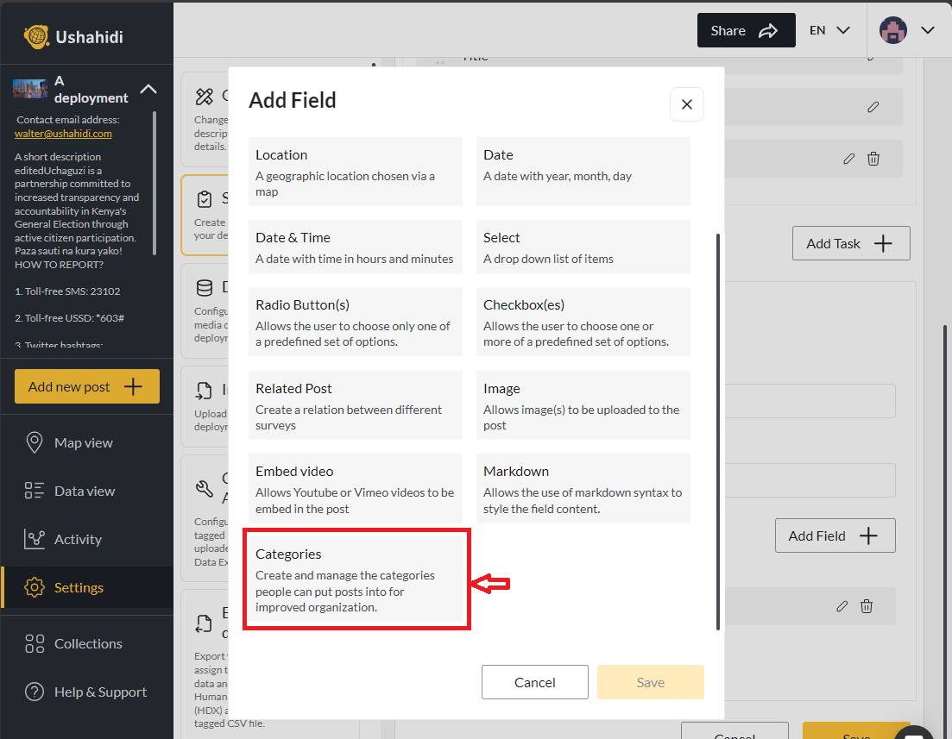Switch to Settings in the sidebar
The height and width of the screenshot is (739, 952).
pos(79,587)
